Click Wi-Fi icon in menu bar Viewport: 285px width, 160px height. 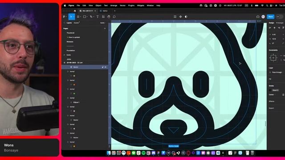point(262,6)
